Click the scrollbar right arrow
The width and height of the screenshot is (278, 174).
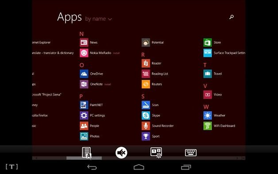[237, 158]
